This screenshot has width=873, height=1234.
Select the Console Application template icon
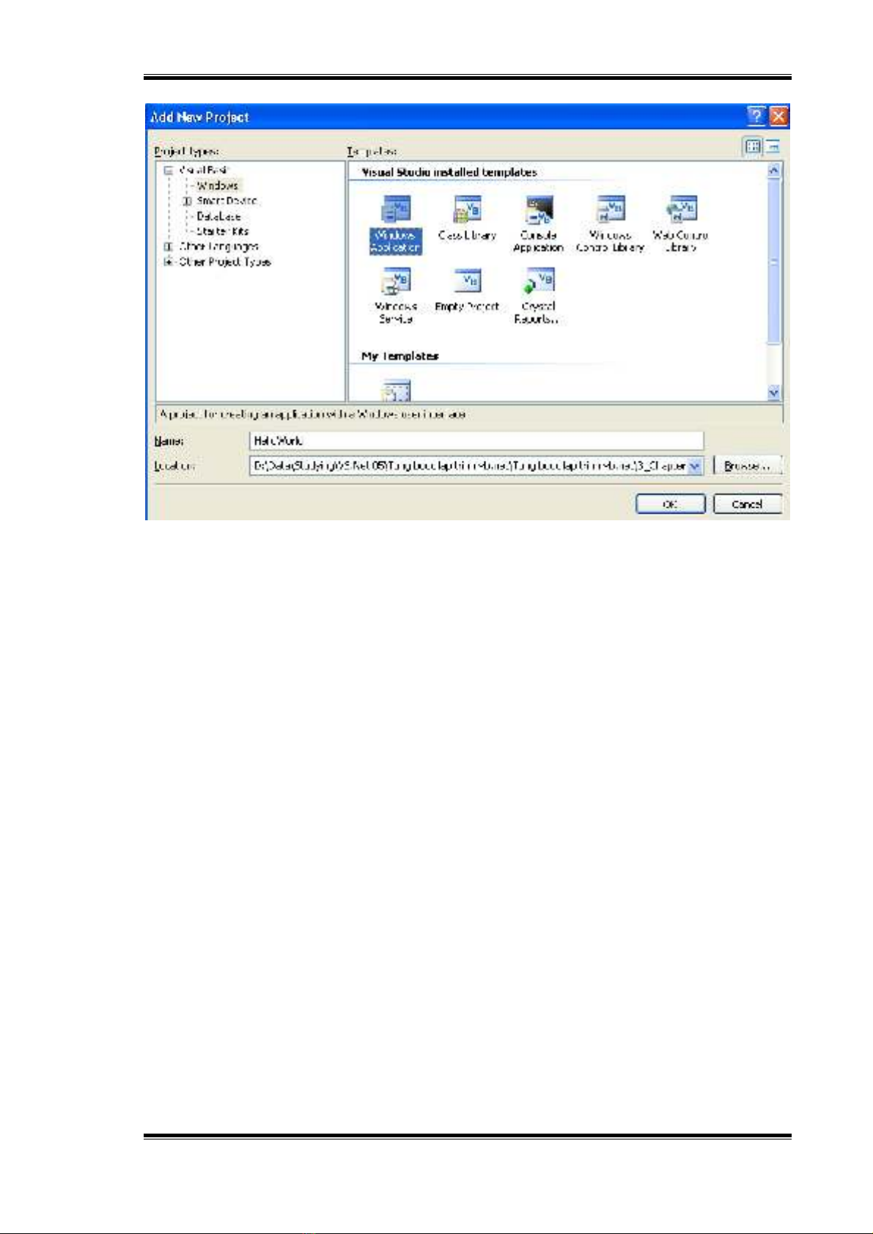click(x=538, y=210)
